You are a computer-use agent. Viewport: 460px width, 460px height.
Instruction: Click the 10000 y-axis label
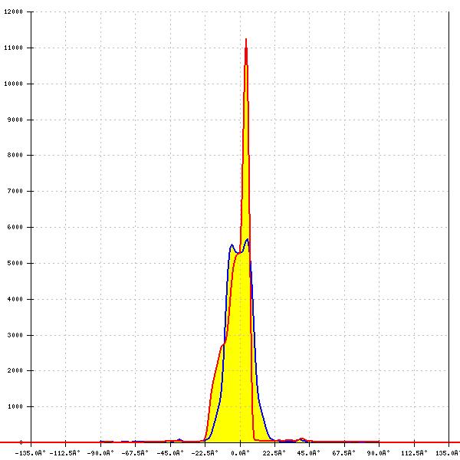(x=13, y=84)
